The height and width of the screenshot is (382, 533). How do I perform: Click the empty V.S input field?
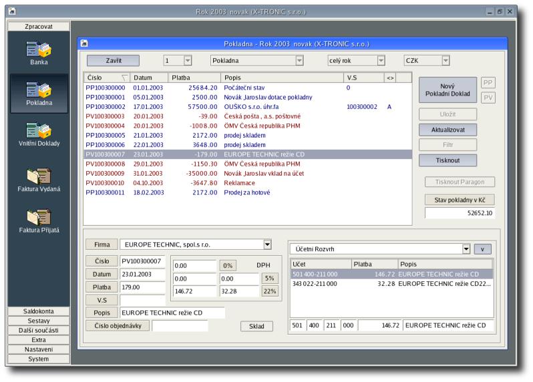click(142, 300)
